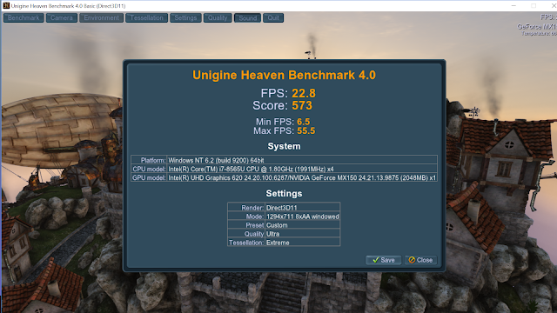Close the results dialog

[x=420, y=260]
